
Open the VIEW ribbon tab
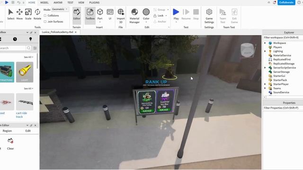81,2
